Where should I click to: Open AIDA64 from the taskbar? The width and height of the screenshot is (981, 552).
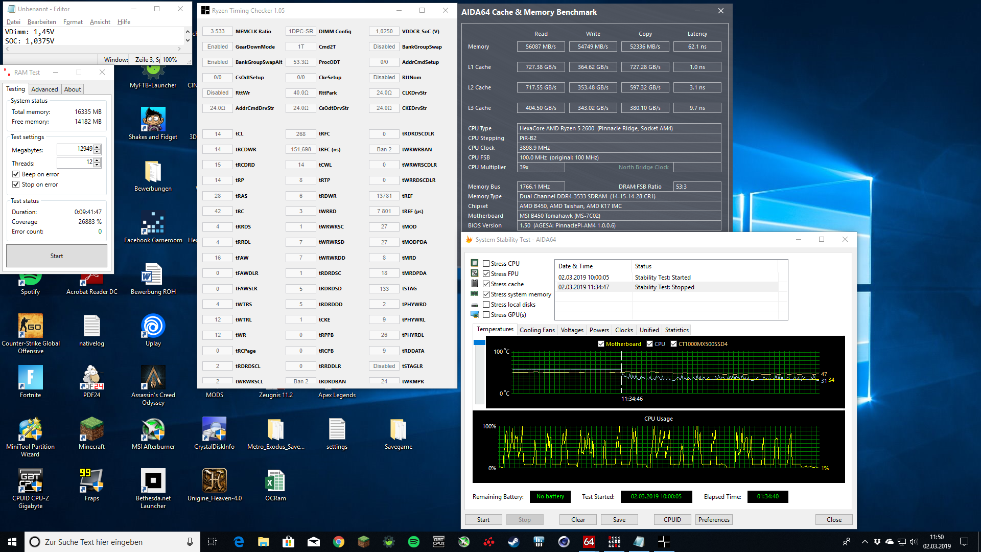tap(589, 542)
